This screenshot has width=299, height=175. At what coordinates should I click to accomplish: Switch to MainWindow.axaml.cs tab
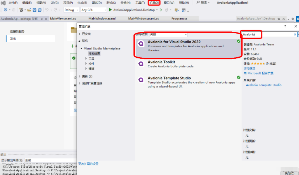pyautogui.click(x=144, y=19)
